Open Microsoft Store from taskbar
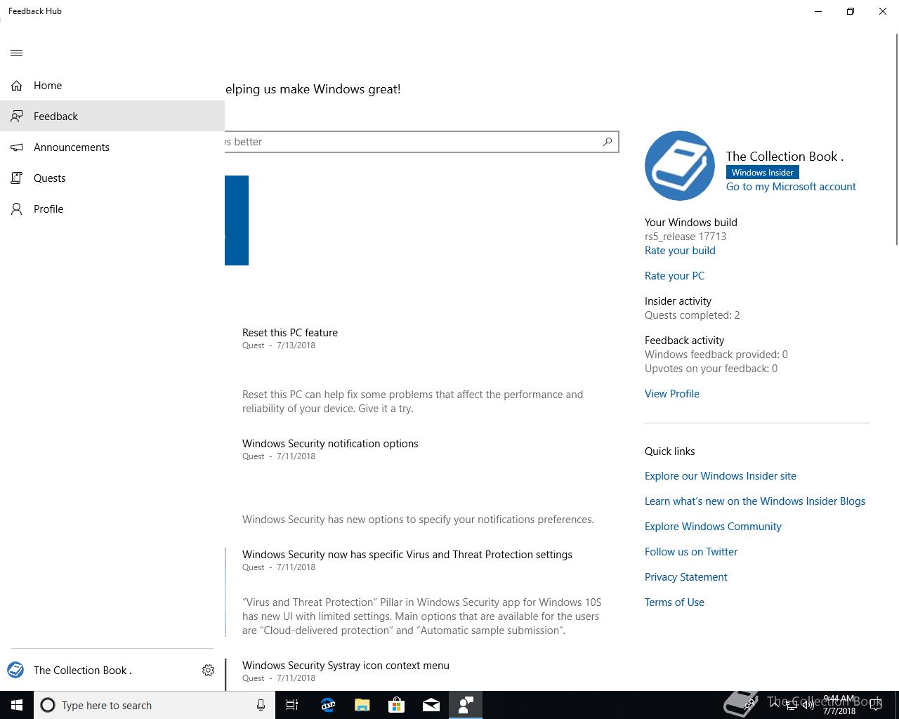899x719 pixels. pos(396,705)
